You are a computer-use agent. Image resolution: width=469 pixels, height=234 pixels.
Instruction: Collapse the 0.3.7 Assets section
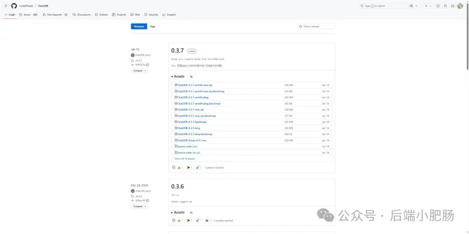pyautogui.click(x=178, y=76)
